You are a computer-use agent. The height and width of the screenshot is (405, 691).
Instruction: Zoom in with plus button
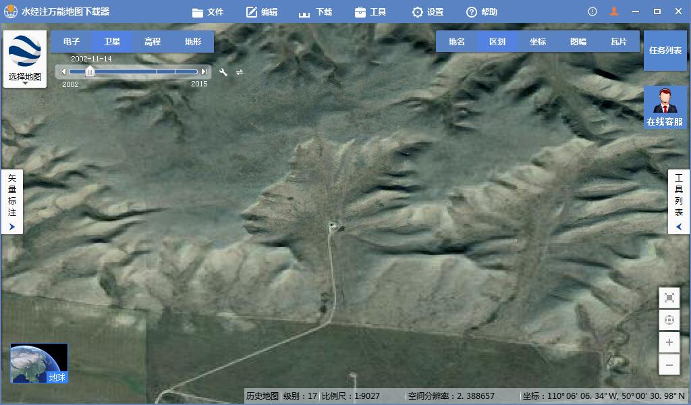(x=669, y=342)
